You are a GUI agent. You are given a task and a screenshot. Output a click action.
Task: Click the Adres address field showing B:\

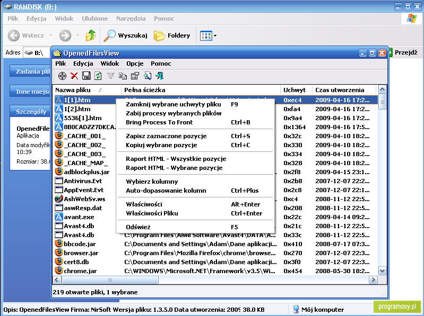pyautogui.click(x=37, y=52)
